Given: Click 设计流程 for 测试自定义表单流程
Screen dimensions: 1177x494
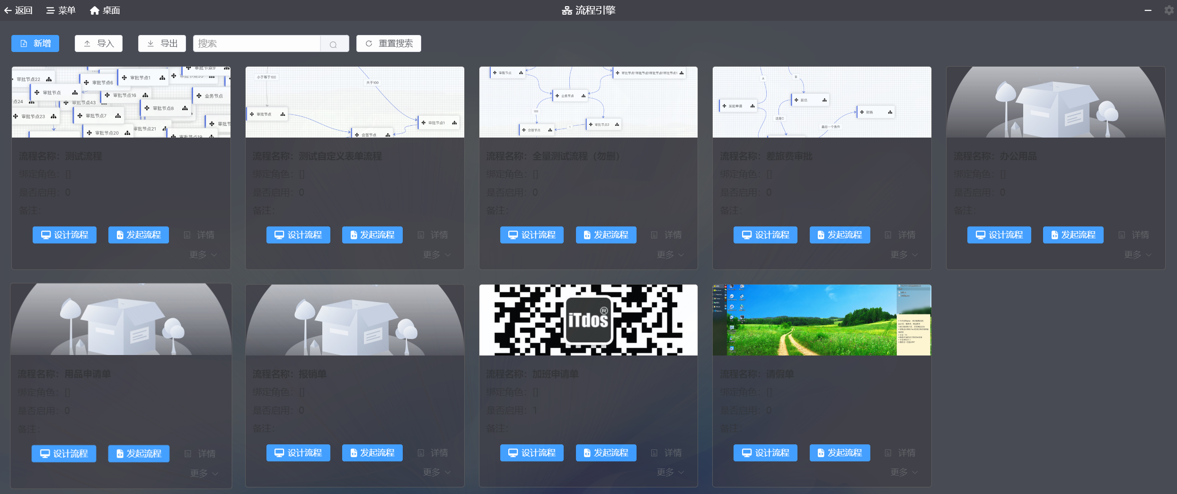Looking at the screenshot, I should [x=298, y=235].
